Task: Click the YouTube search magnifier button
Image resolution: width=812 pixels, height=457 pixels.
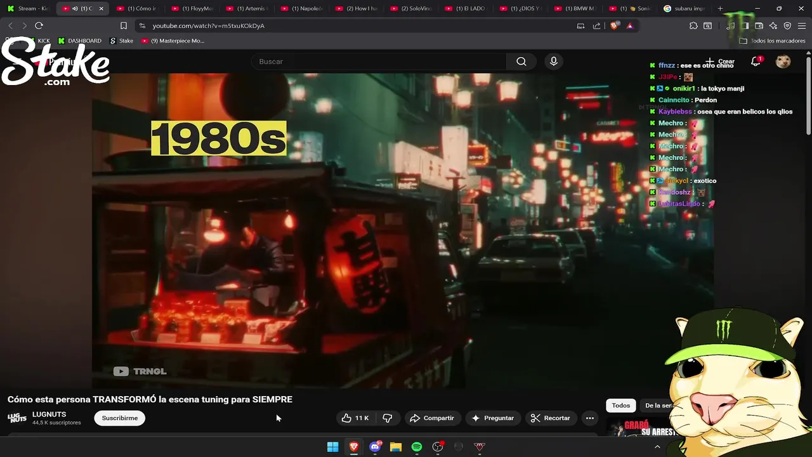Action: click(x=521, y=62)
